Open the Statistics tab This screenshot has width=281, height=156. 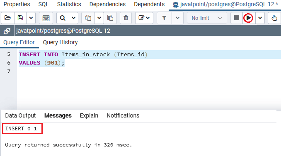(x=69, y=4)
